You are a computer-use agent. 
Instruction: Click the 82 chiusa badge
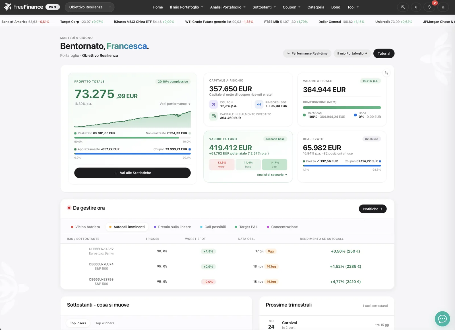[371, 139]
